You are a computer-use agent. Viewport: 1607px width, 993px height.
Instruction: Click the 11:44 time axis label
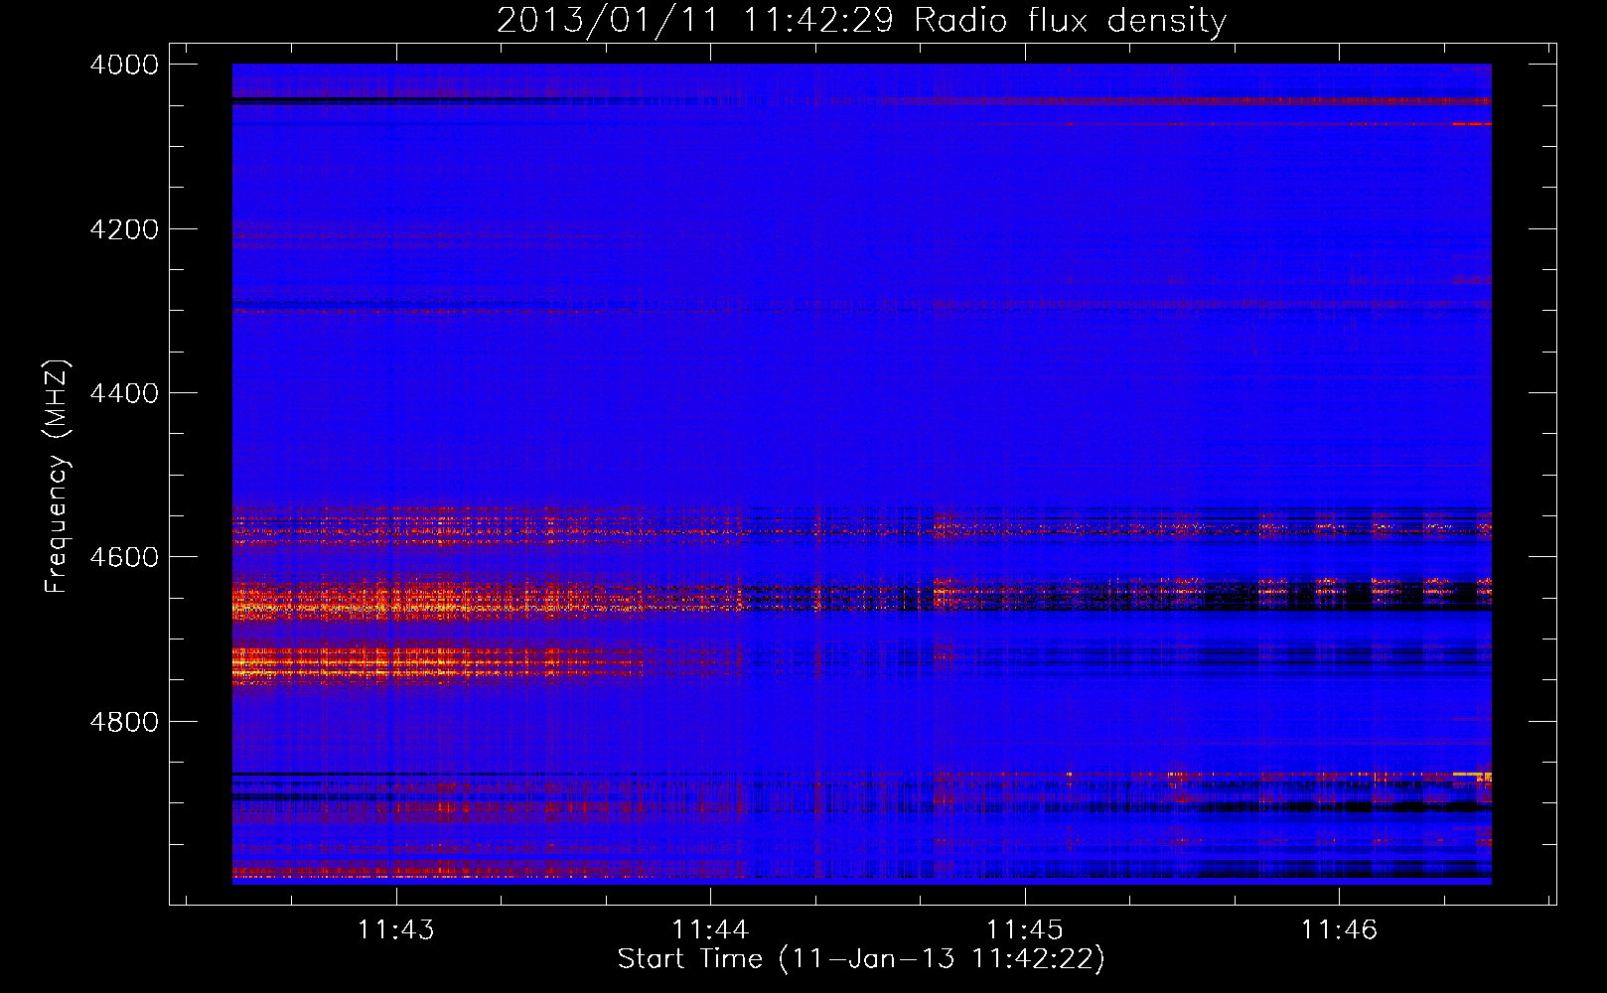(x=710, y=929)
